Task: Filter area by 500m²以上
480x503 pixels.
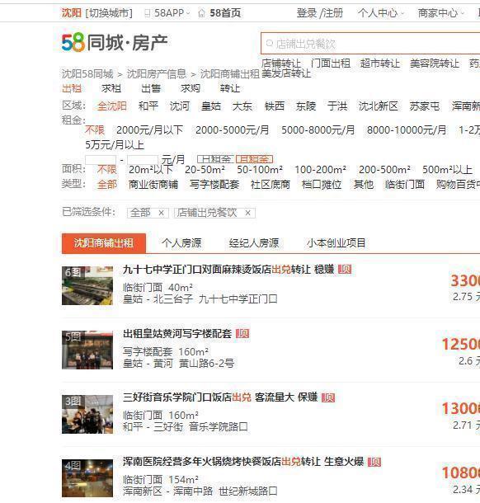Action: (447, 169)
